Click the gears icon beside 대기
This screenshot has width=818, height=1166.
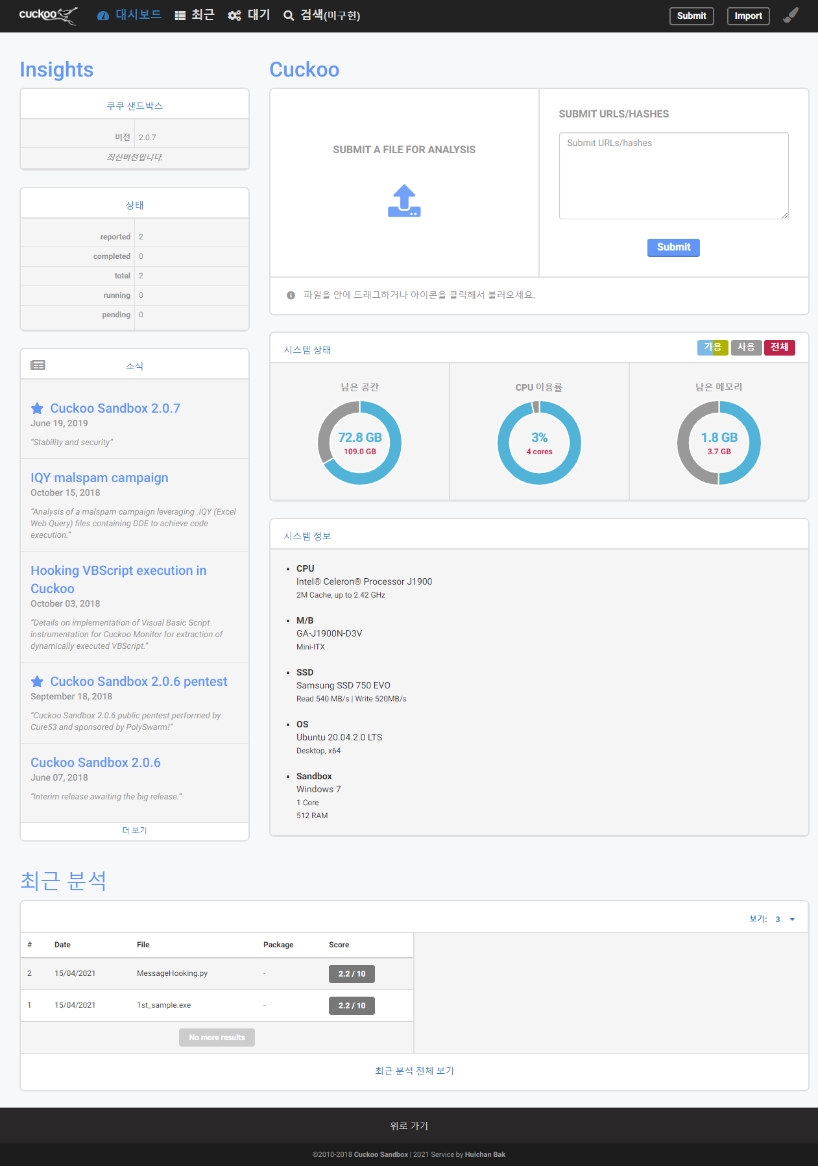tap(235, 16)
